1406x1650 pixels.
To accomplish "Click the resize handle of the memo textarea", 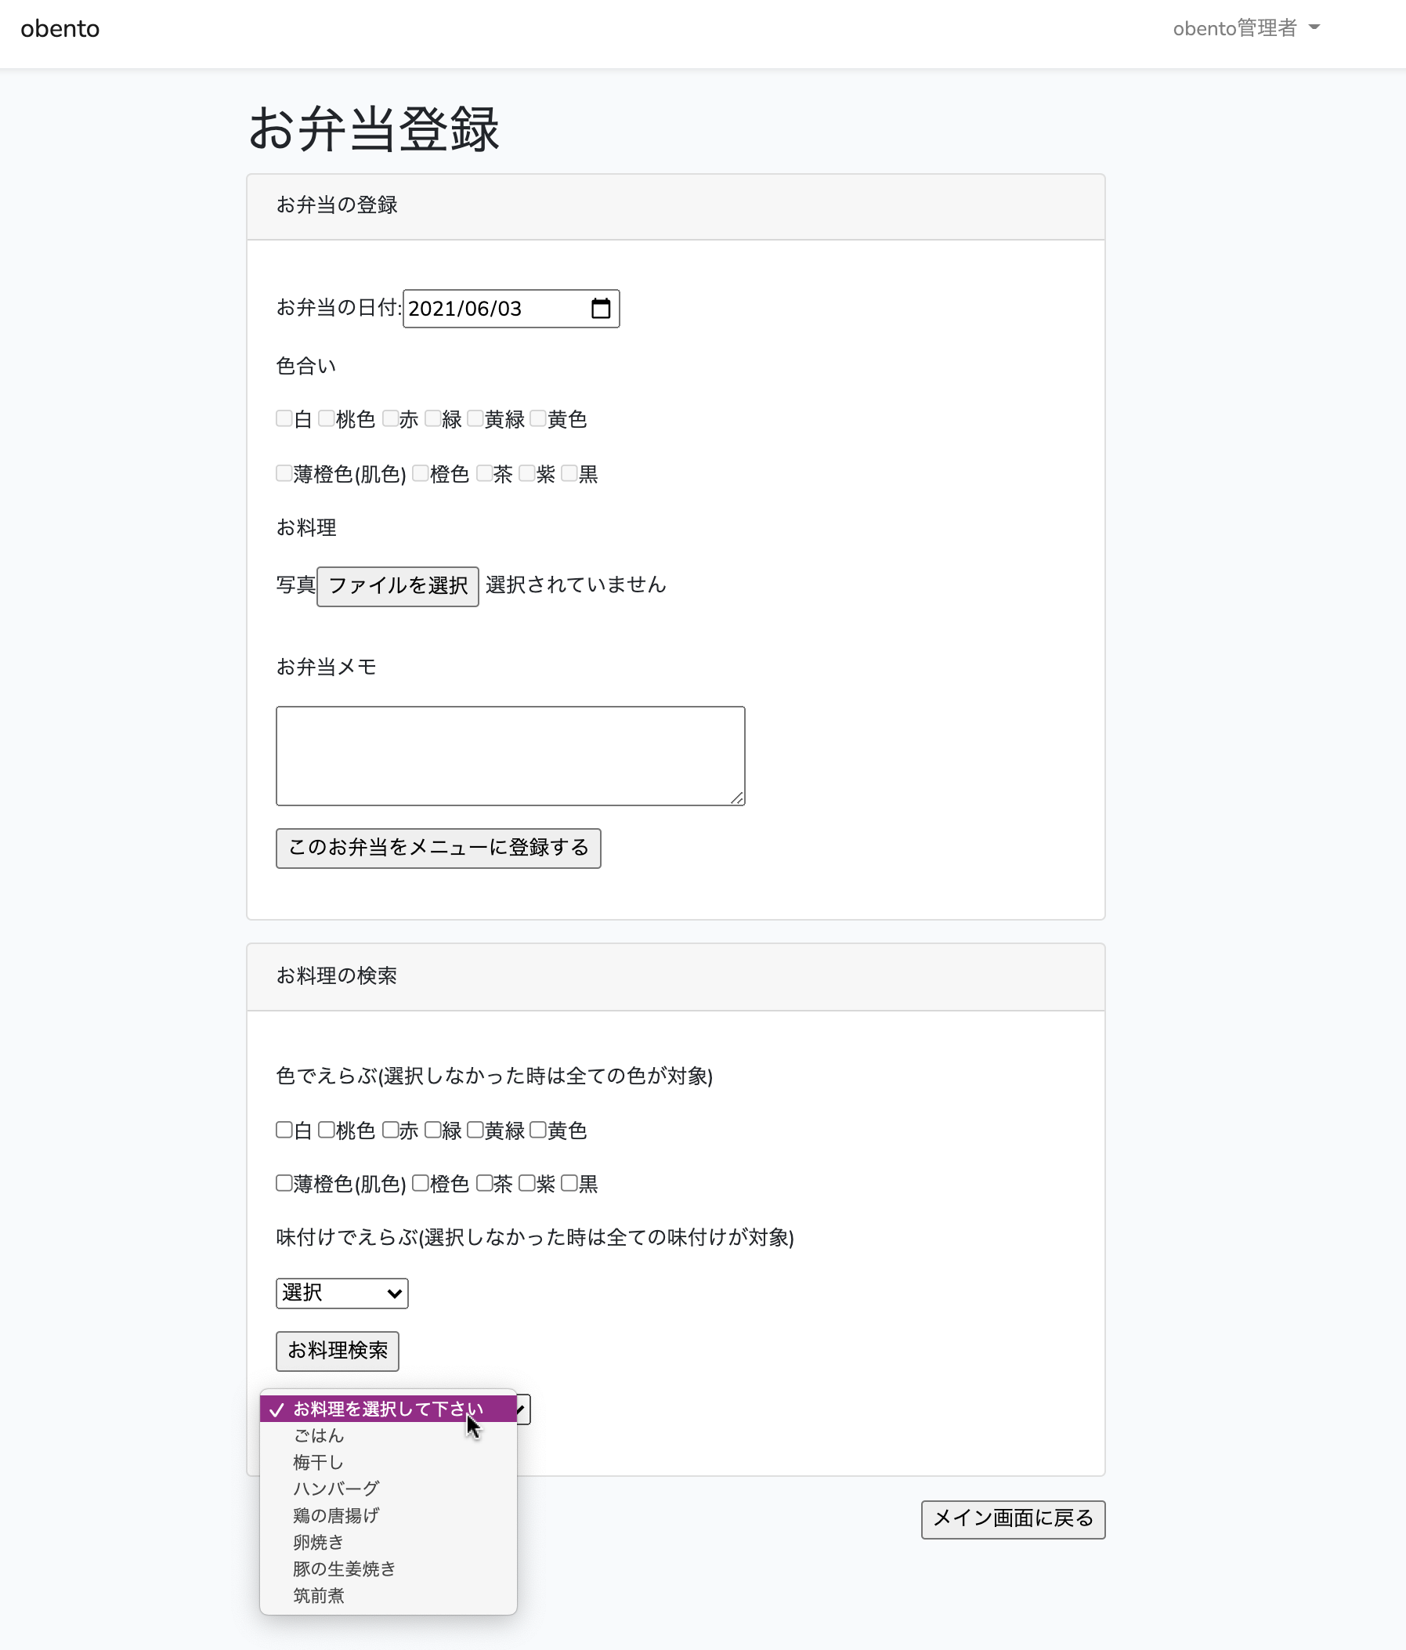I will tap(736, 797).
